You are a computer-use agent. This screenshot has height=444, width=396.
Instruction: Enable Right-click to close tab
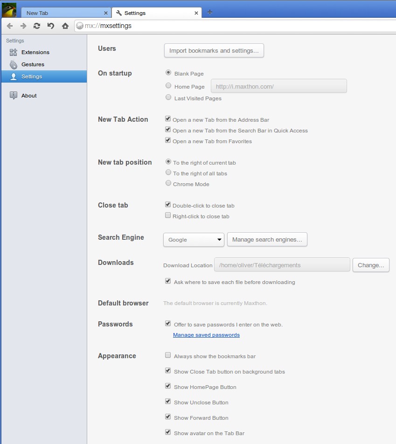pos(168,215)
